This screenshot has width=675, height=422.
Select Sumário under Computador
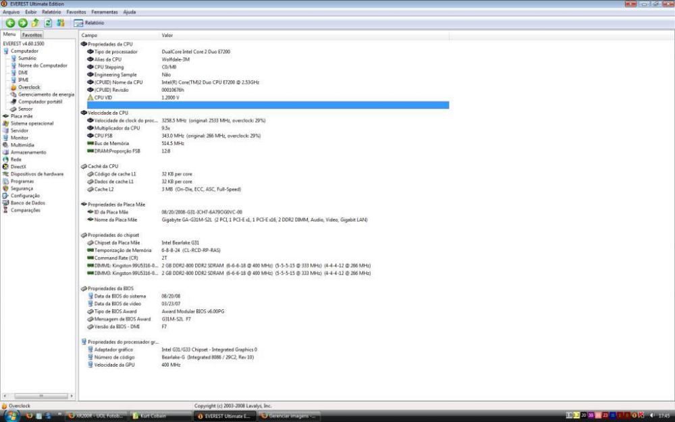point(27,58)
